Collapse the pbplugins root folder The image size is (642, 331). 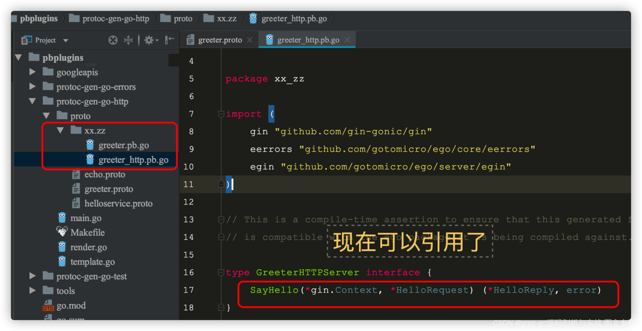(x=18, y=58)
